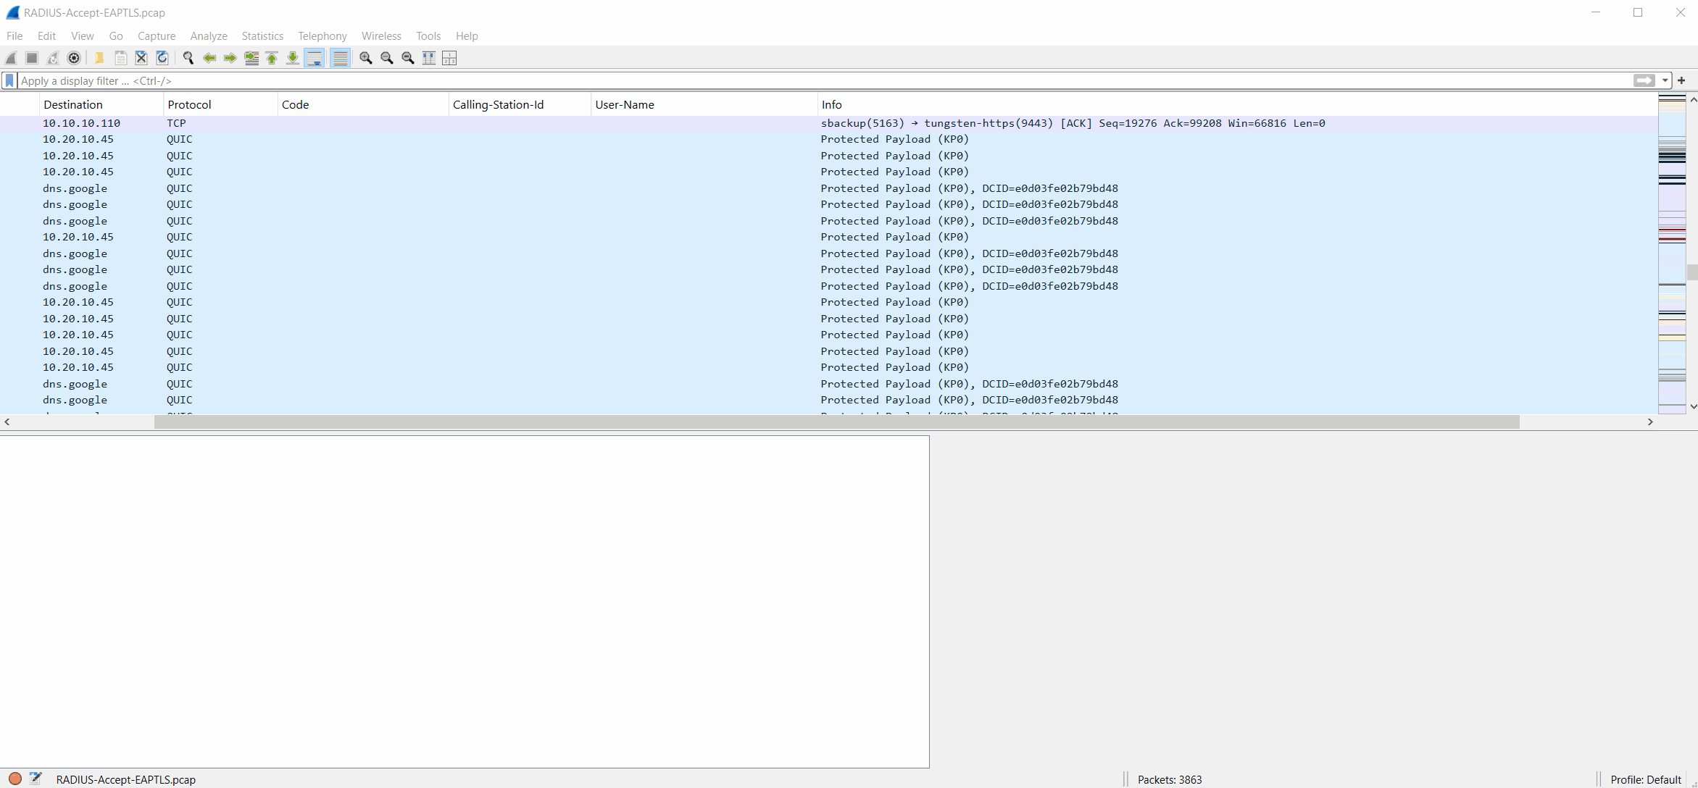Jump to the last packet arrow icon
1698x788 pixels.
pyautogui.click(x=293, y=58)
